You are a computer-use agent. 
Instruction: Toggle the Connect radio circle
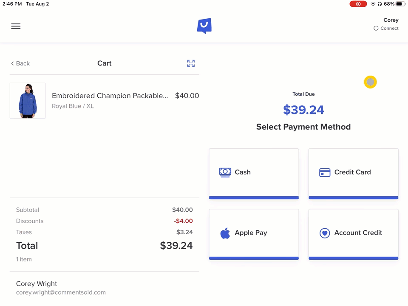(376, 28)
